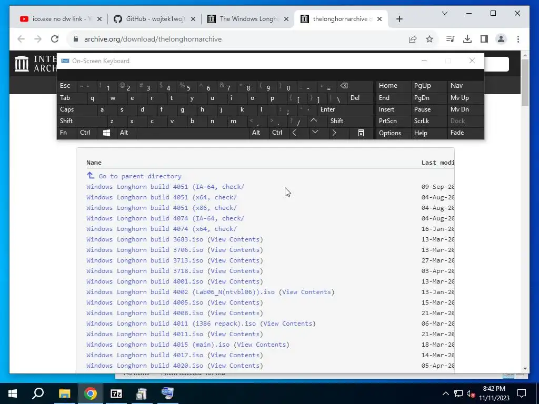
Task: Close the thelonghornarchive tab
Action: [380, 19]
